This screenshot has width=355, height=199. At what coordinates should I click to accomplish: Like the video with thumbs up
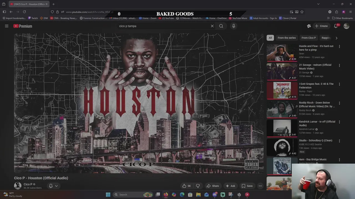[x=187, y=186]
